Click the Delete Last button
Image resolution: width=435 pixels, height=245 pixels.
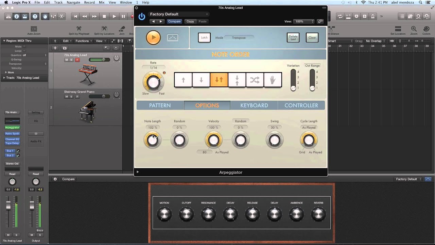click(293, 37)
